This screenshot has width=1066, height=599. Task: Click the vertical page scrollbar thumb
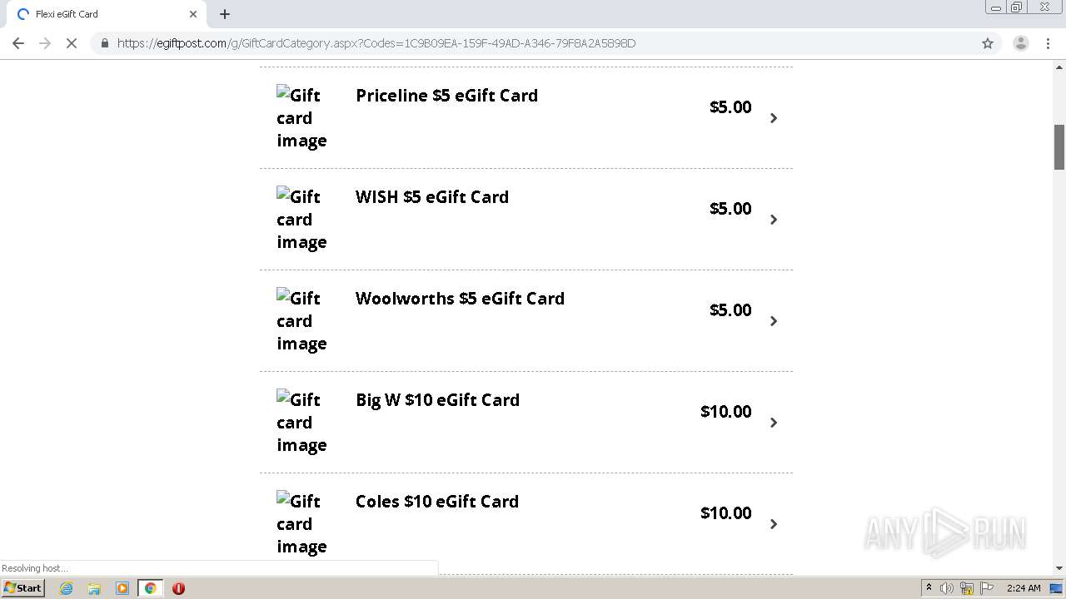click(1059, 146)
